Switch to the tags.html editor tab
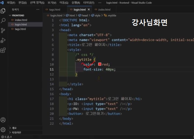The height and width of the screenshot is (139, 194). 54,10
